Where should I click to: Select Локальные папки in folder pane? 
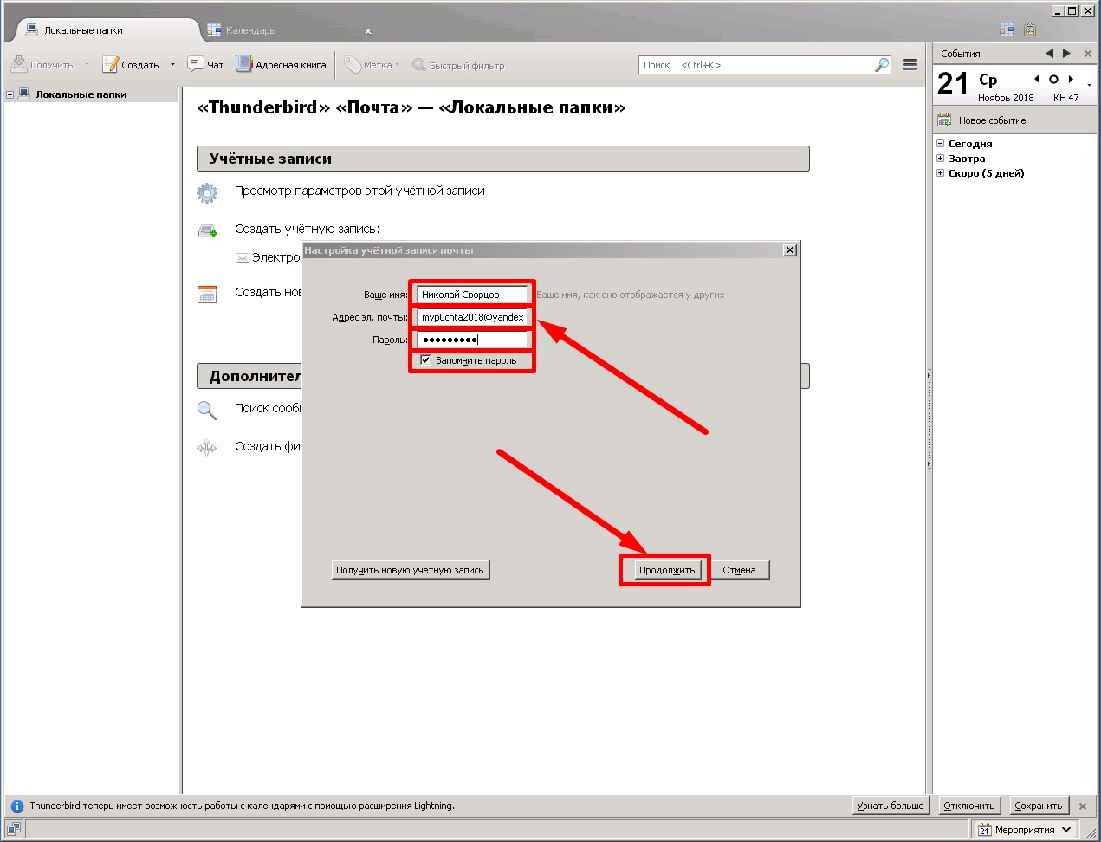pyautogui.click(x=81, y=94)
